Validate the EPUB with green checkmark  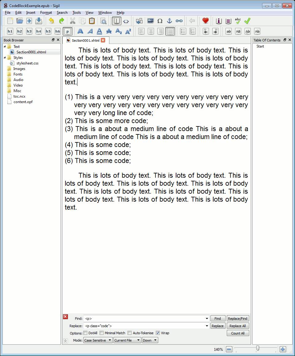(x=247, y=21)
